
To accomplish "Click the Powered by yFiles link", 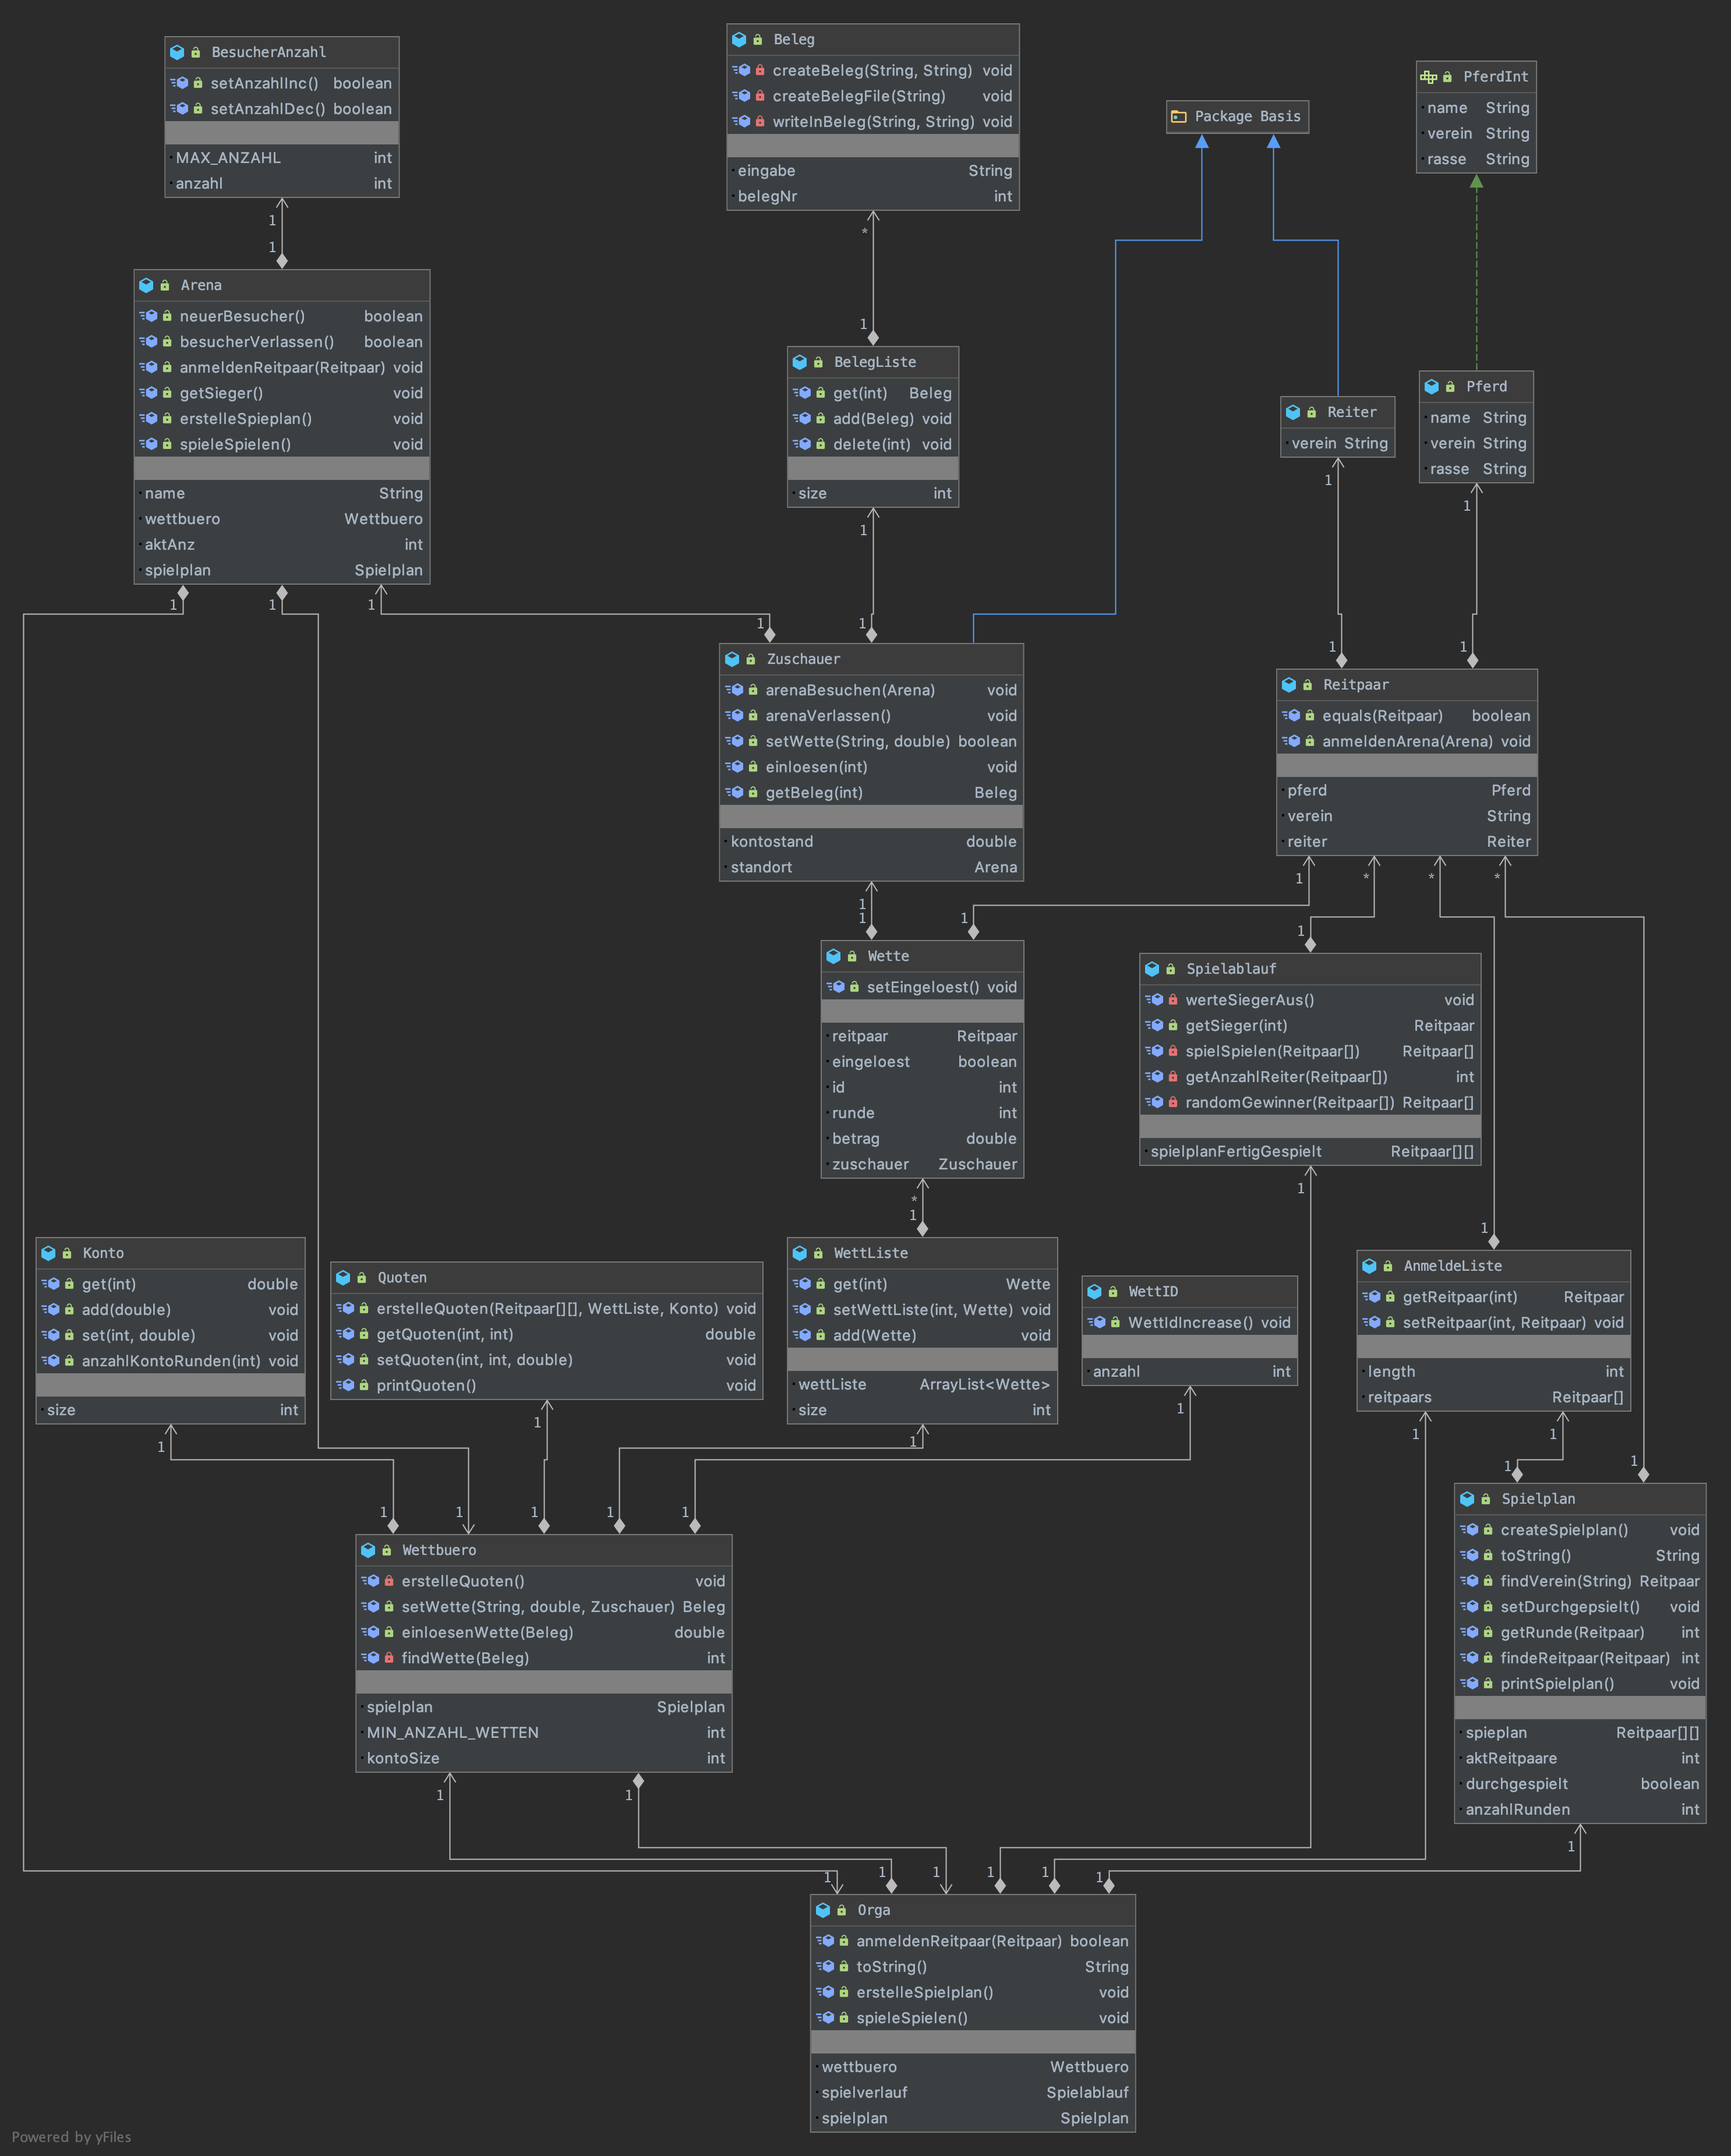I will click(x=70, y=2136).
